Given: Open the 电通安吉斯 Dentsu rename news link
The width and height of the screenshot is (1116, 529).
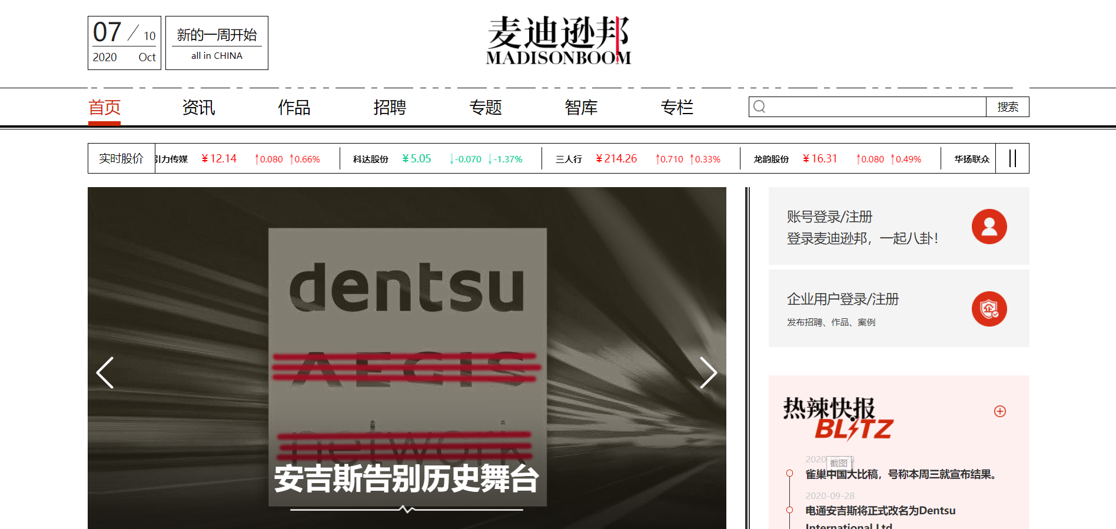Looking at the screenshot, I should pyautogui.click(x=880, y=511).
